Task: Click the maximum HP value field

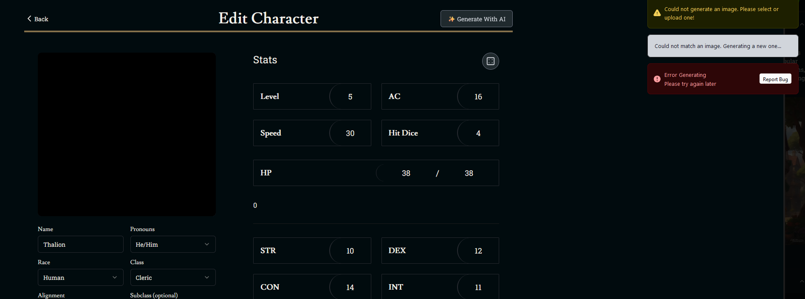Action: coord(469,173)
